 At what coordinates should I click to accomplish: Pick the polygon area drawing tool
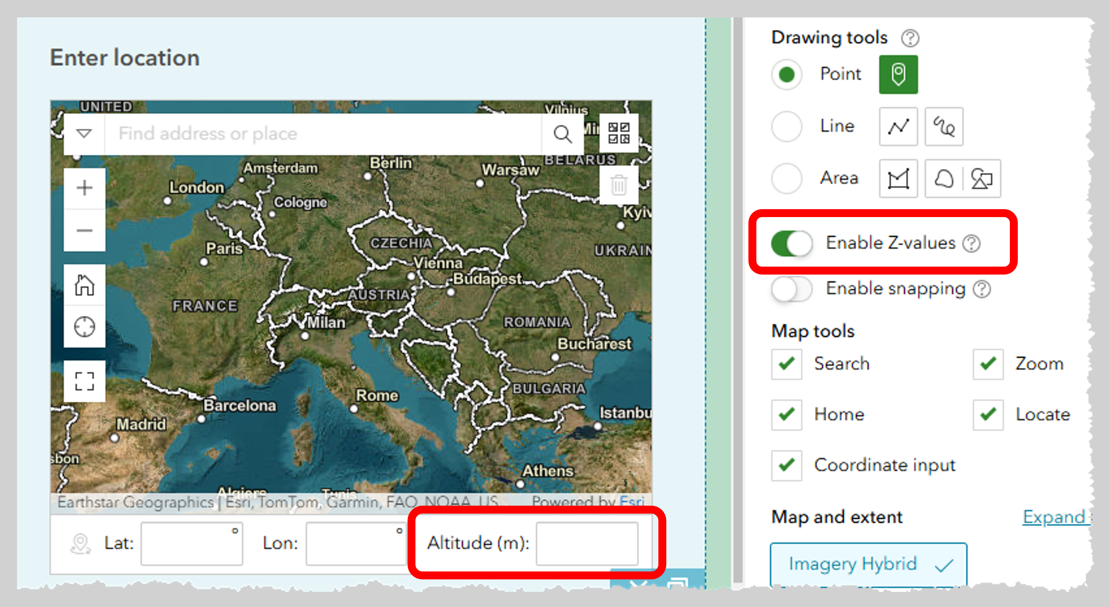[x=897, y=179]
